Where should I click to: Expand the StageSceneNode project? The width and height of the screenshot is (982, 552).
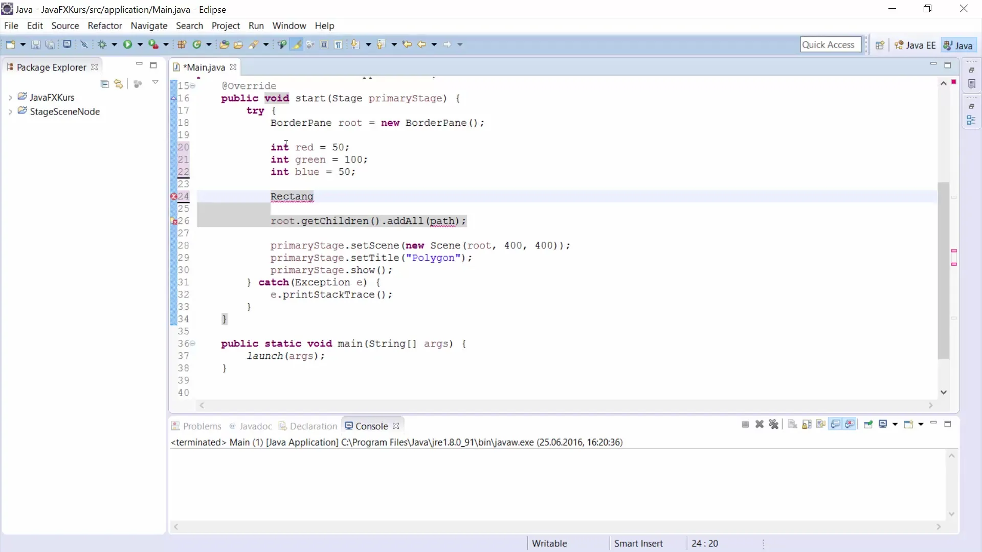pos(10,111)
